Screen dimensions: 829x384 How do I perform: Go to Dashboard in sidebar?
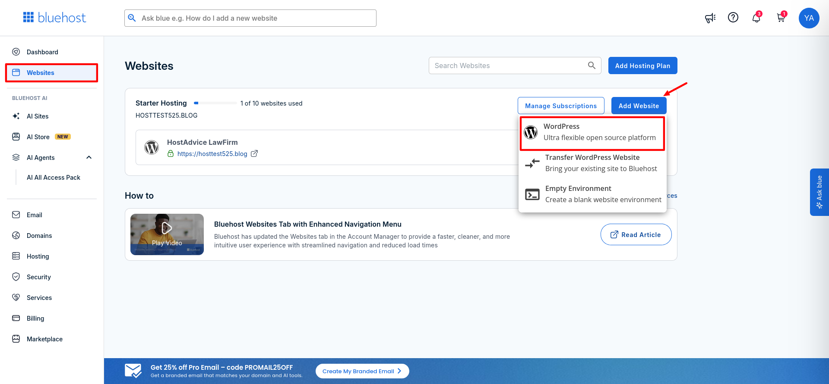point(42,52)
